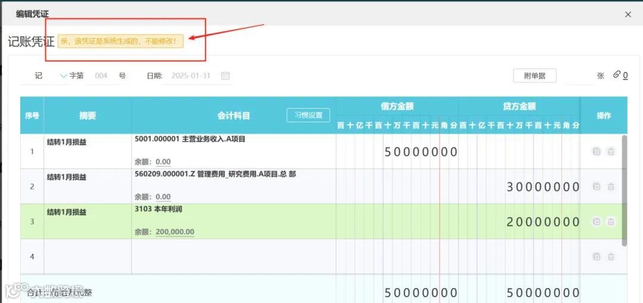This screenshot has width=643, height=303.
Task: Click row 3 credit amount 20000000
Action: point(543,222)
